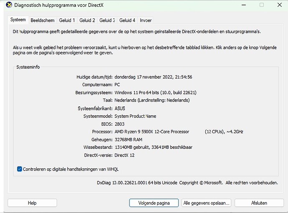Click the Volgende pagina button
288x213 pixels.
[x=154, y=203]
